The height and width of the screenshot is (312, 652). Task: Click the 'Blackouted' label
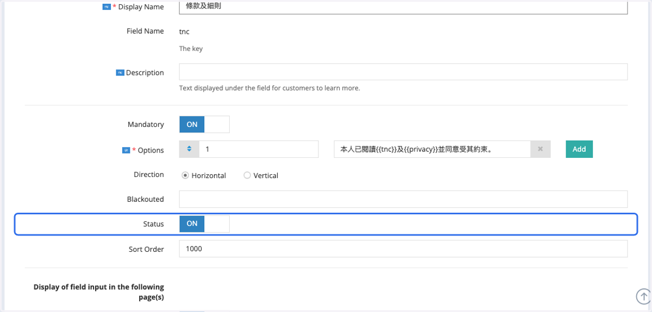(146, 199)
